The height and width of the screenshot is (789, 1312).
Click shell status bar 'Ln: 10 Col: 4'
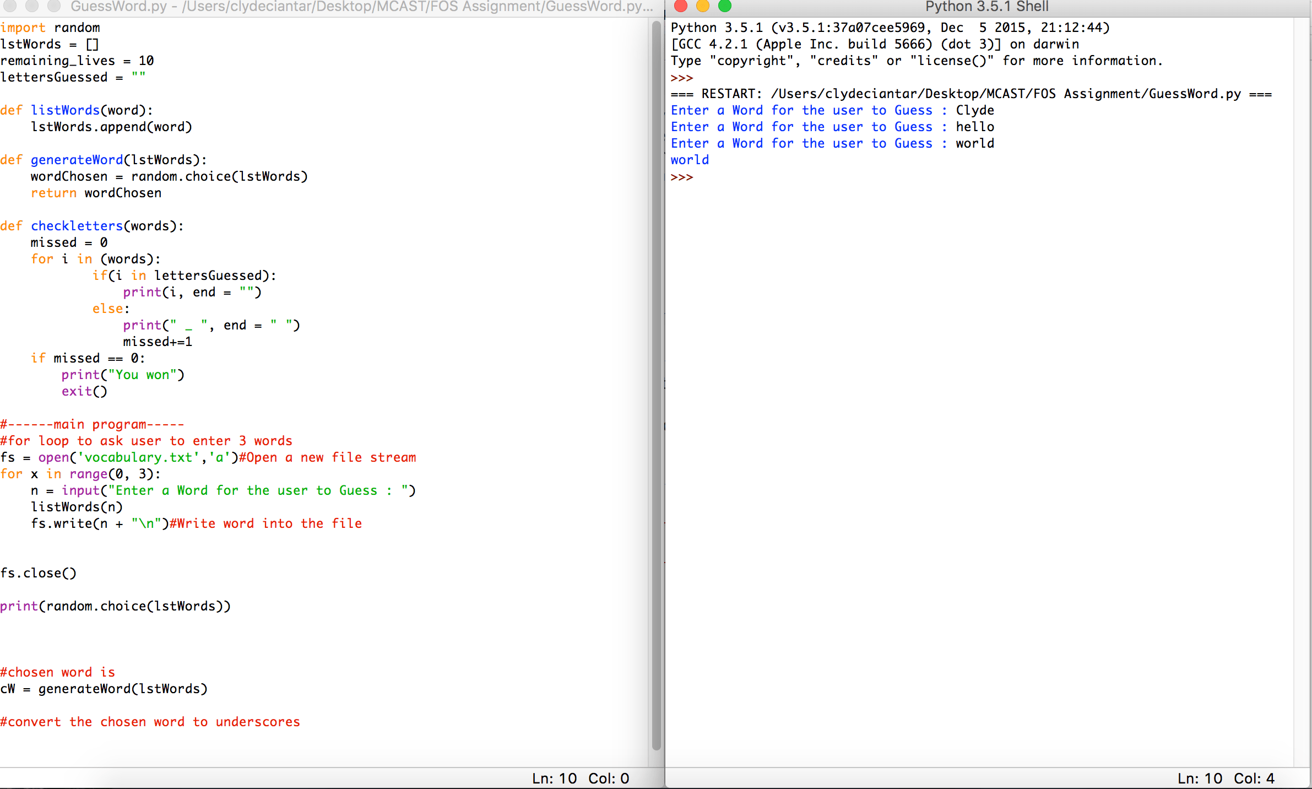coord(1226,778)
